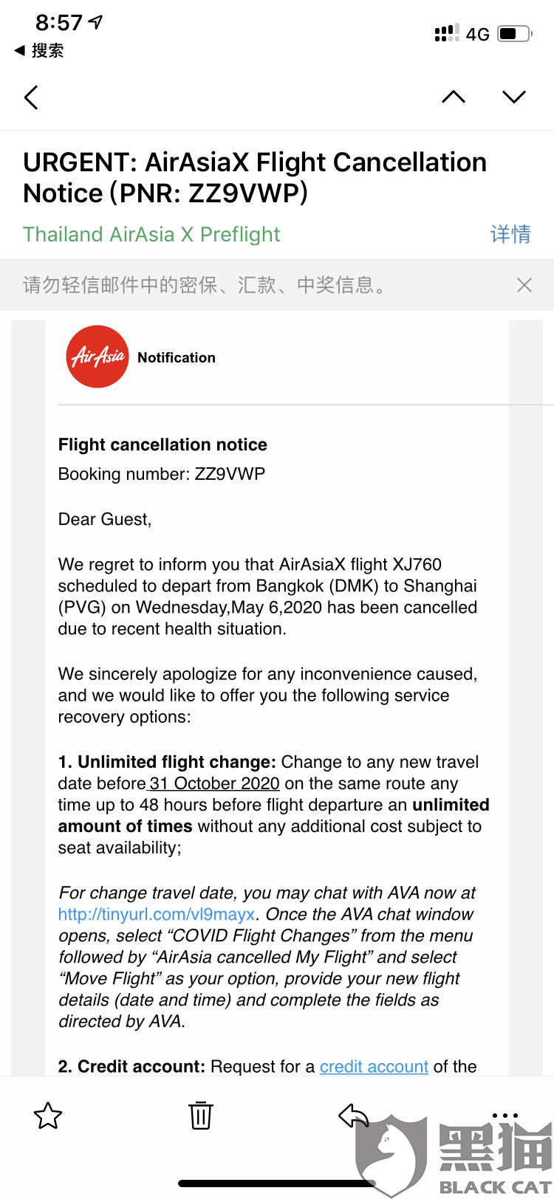
Task: Dismiss the security warning banner
Action: tap(524, 285)
